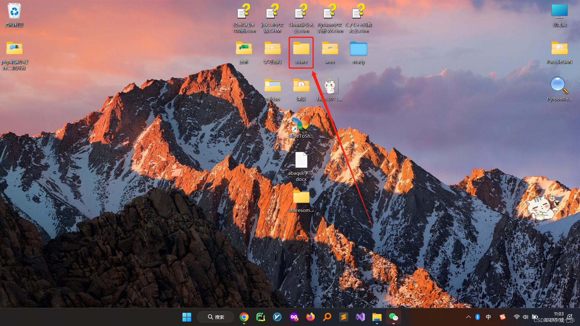Select the blue study folder
Viewport: 580px width, 326px height.
pyautogui.click(x=358, y=52)
